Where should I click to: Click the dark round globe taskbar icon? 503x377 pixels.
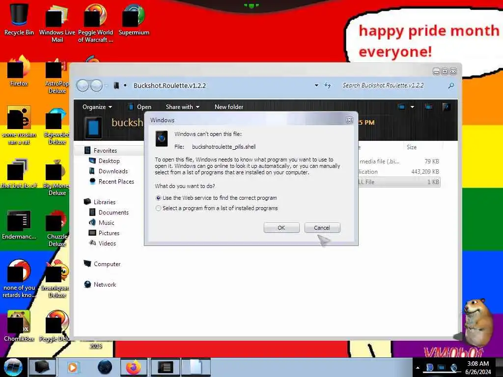point(105,367)
